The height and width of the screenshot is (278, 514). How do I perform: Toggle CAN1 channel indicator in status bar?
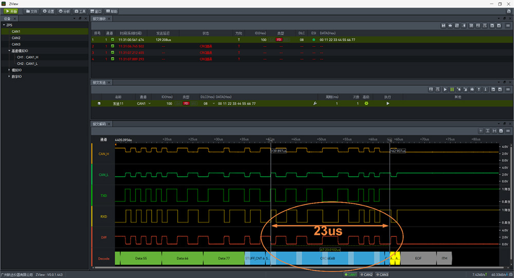click(352, 275)
